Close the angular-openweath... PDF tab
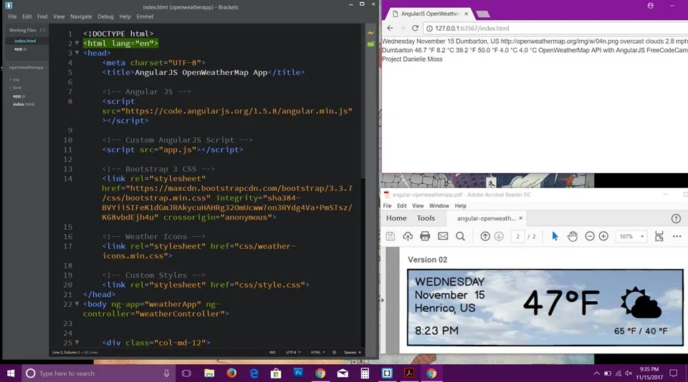 click(521, 218)
